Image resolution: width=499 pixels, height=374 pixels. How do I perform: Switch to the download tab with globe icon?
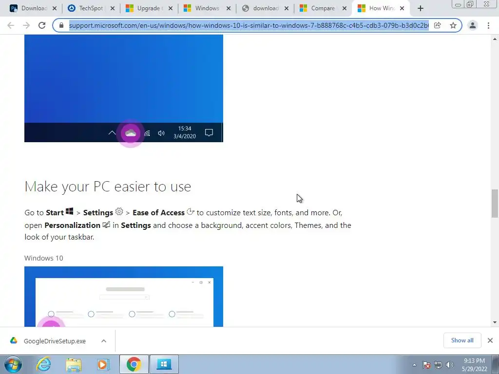pyautogui.click(x=260, y=8)
